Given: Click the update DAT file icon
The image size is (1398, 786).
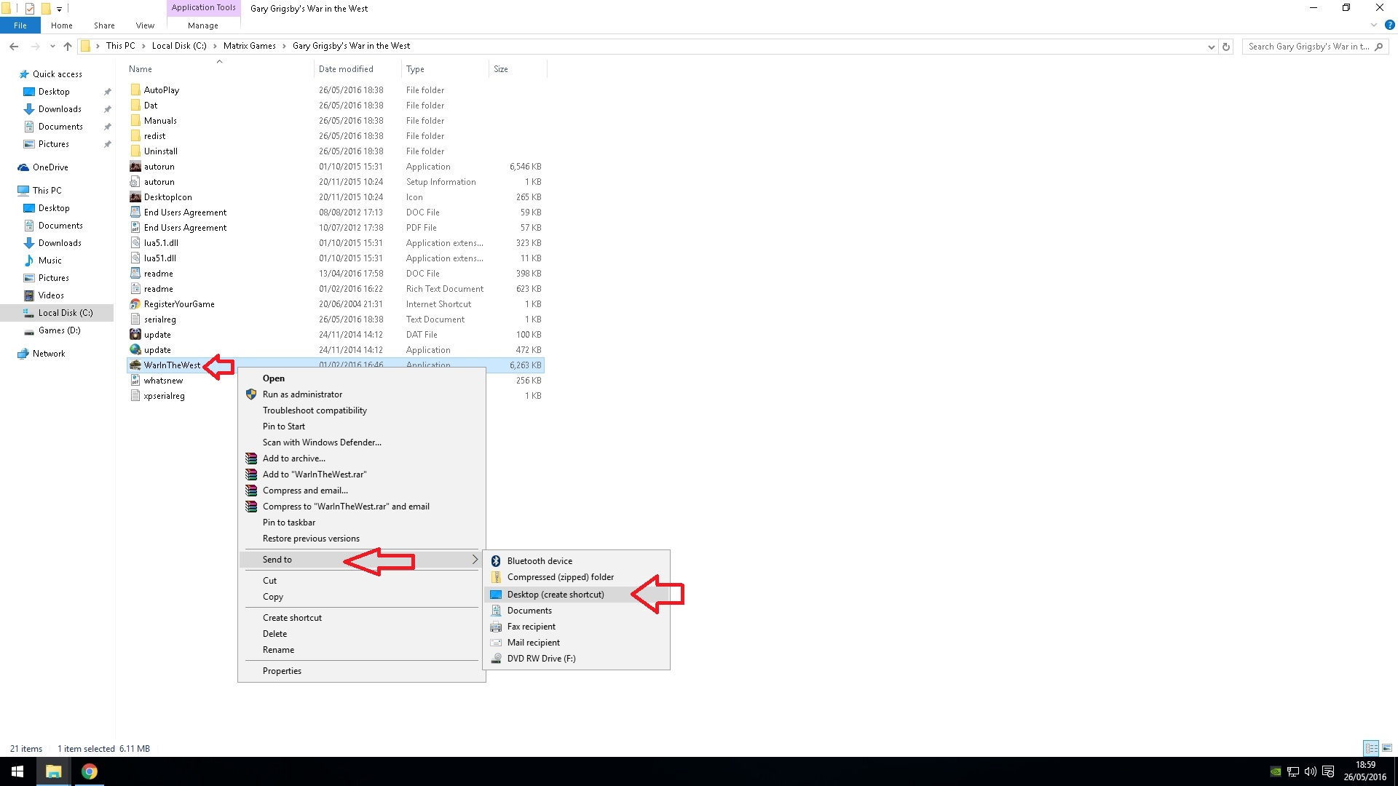Looking at the screenshot, I should point(135,335).
